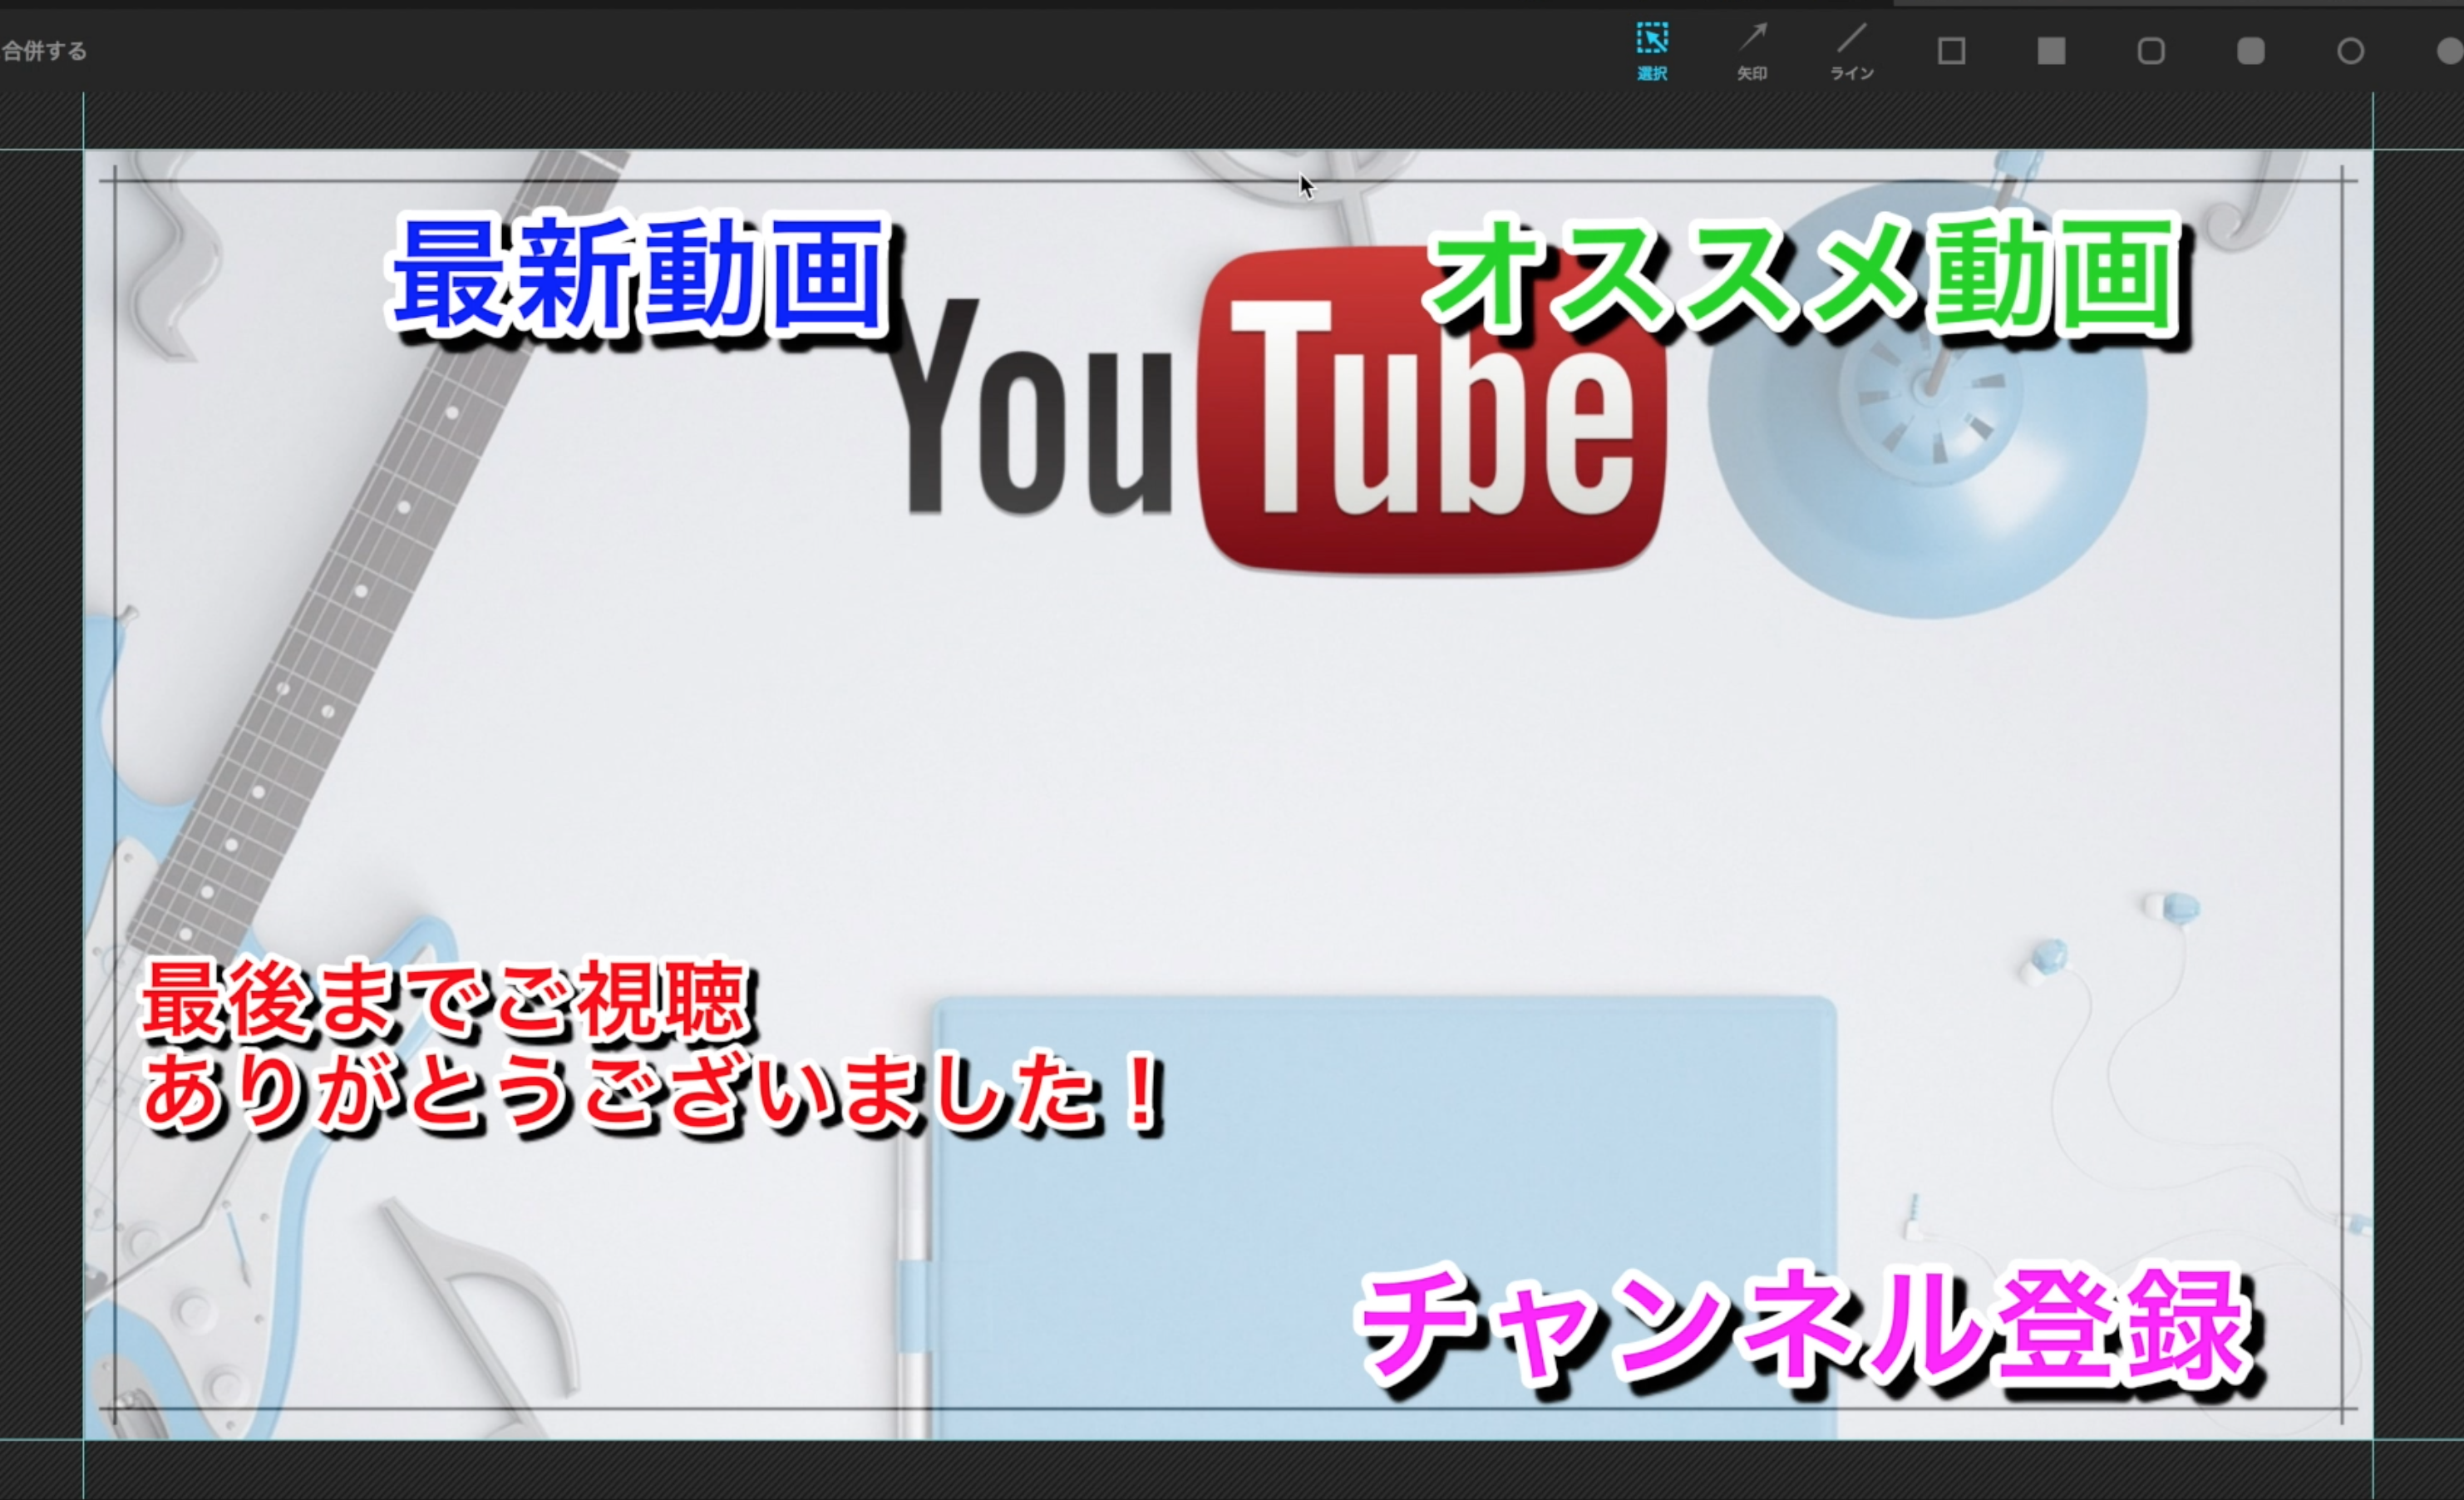This screenshot has height=1500, width=2464.
Task: Pick the ライン line tool
Action: click(x=1852, y=51)
